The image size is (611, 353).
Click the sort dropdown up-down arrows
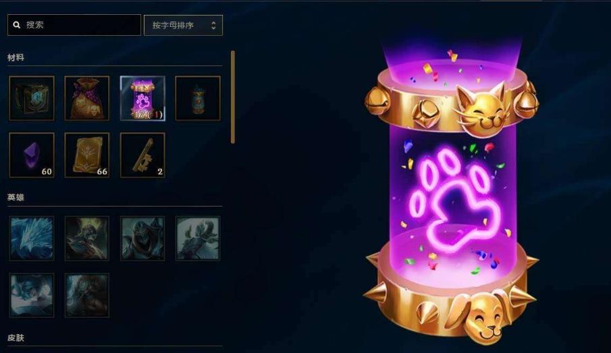(x=213, y=26)
